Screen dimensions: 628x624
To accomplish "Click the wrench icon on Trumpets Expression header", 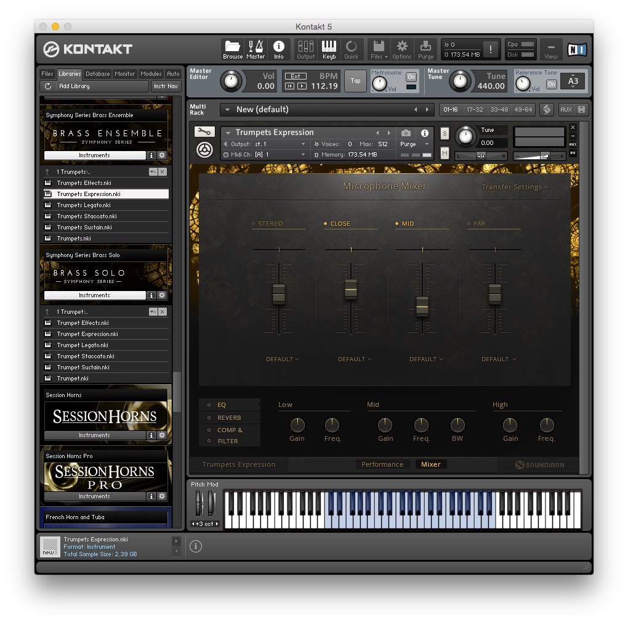I will 204,132.
